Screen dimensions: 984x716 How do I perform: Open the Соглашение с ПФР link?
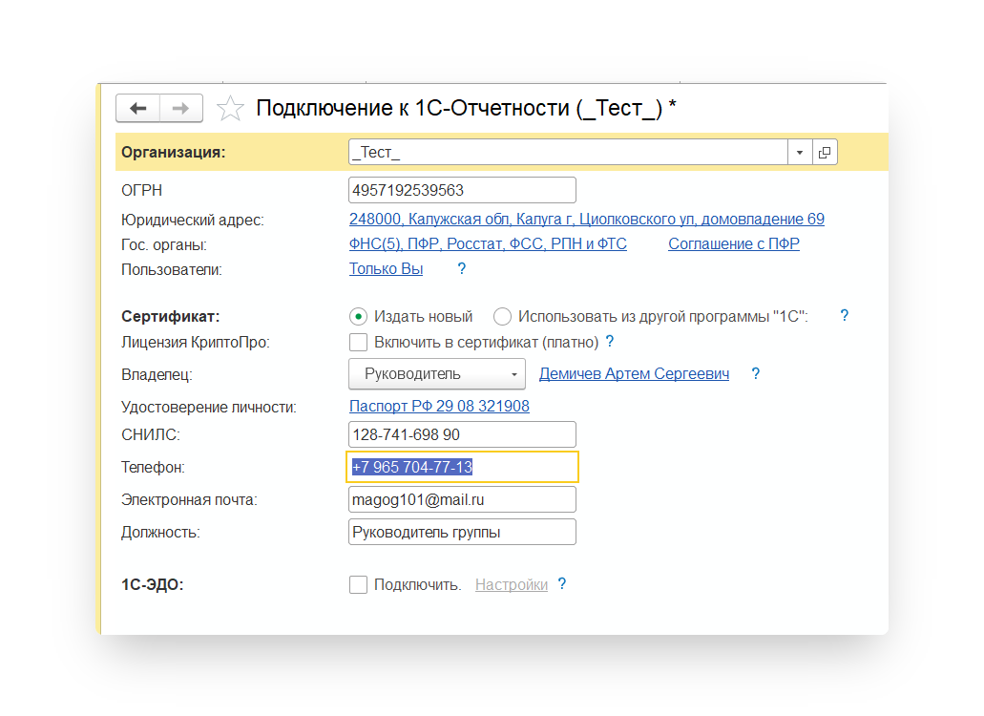tap(734, 243)
